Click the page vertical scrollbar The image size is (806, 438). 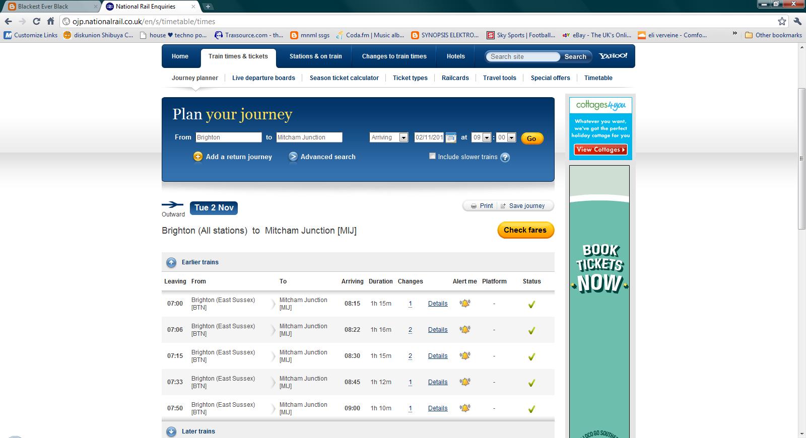[801, 159]
